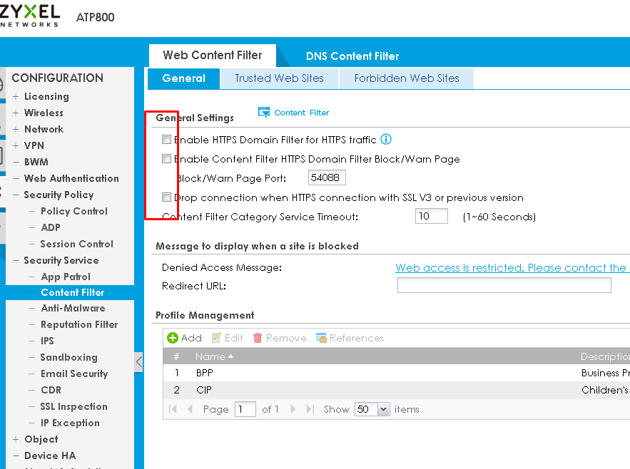The image size is (630, 469).
Task: Select the BPP profile row
Action: pyautogui.click(x=396, y=373)
